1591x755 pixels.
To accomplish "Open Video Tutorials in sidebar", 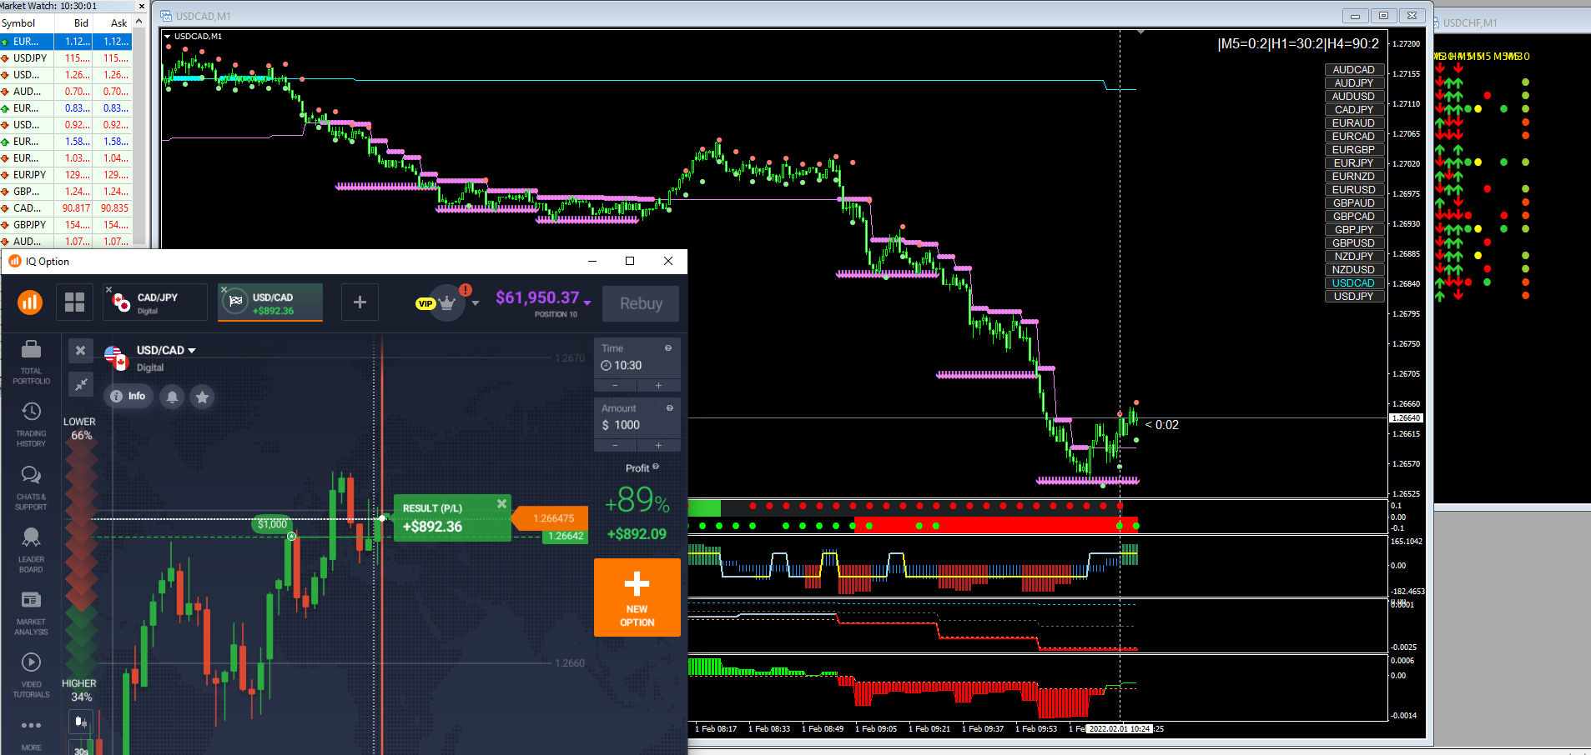I will 31,676.
